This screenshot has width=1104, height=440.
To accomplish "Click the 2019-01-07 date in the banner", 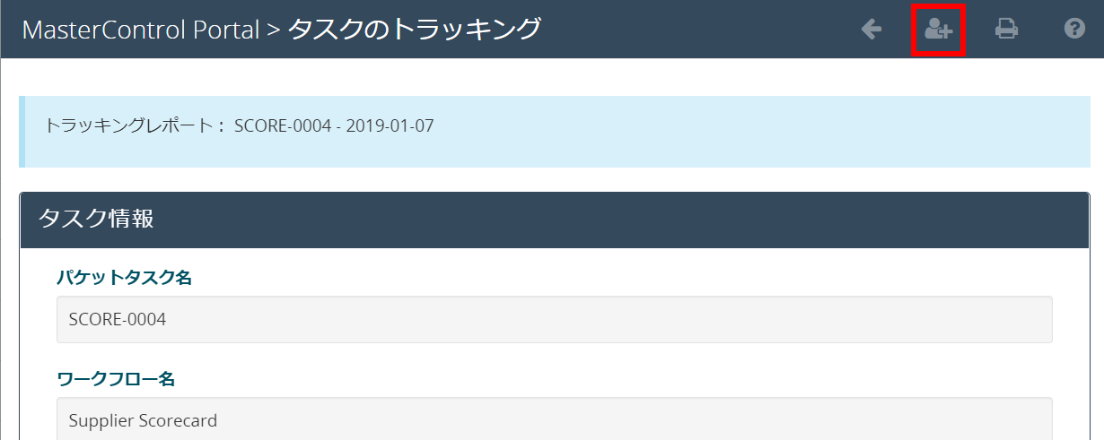I will point(390,125).
